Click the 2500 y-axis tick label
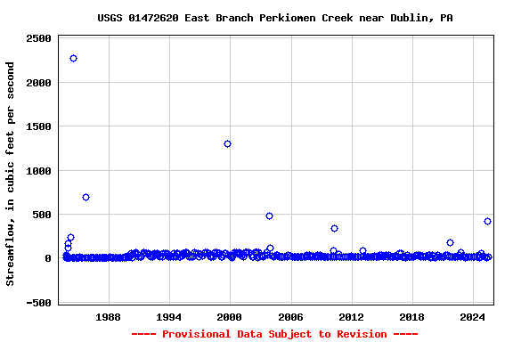 tap(38, 38)
